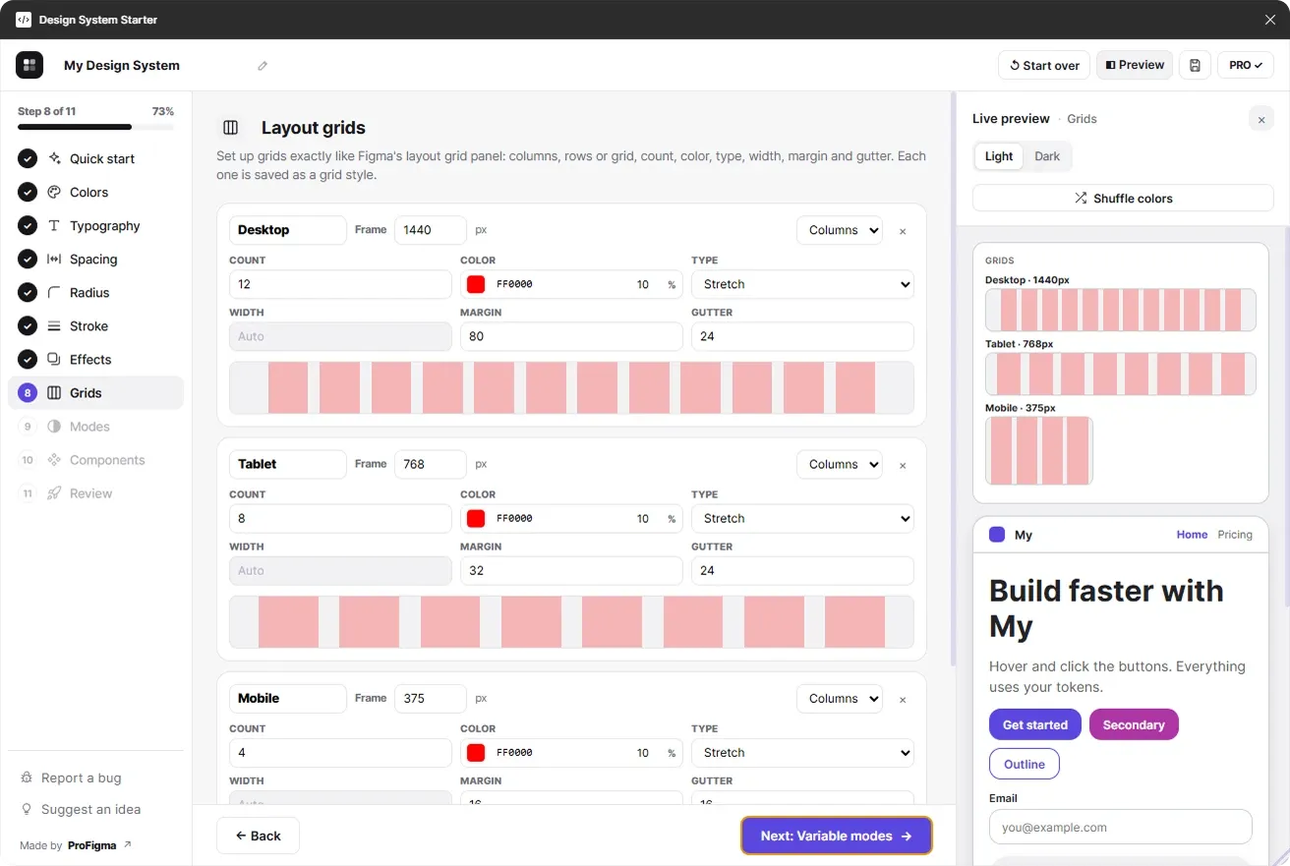1290x866 pixels.
Task: Open the Components step in sidebar
Action: (95, 460)
